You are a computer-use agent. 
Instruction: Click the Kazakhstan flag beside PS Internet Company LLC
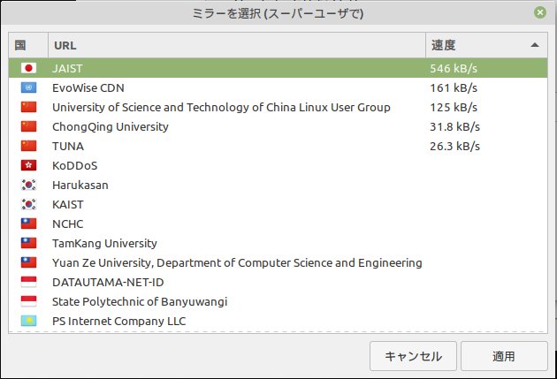(28, 321)
